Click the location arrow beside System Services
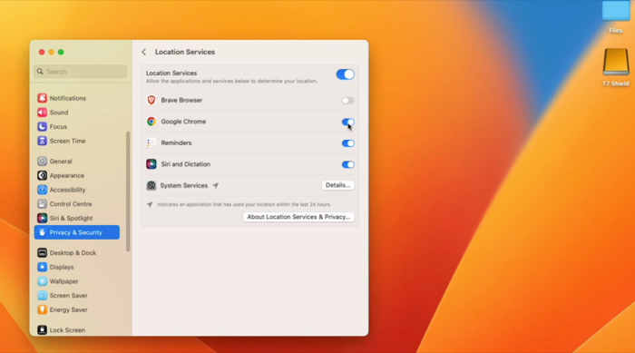635x353 pixels. [x=216, y=186]
